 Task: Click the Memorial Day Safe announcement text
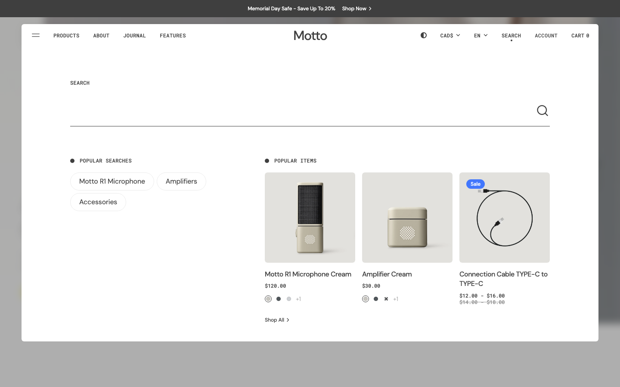coord(291,9)
